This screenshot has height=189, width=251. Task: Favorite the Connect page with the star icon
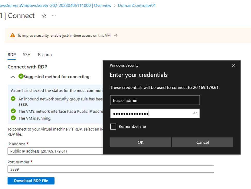[44, 16]
